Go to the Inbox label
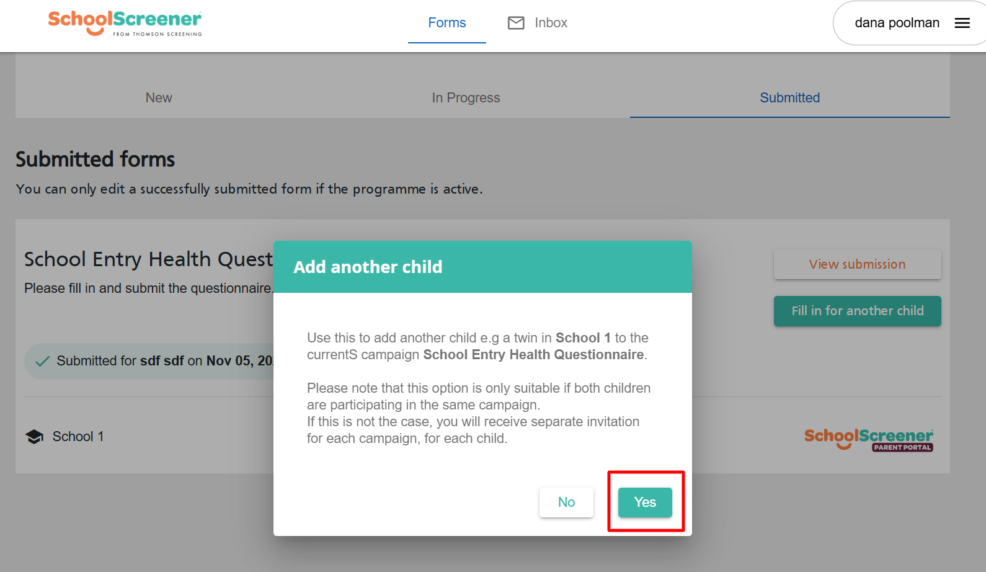Screen dimensions: 986x572 pyautogui.click(x=551, y=23)
